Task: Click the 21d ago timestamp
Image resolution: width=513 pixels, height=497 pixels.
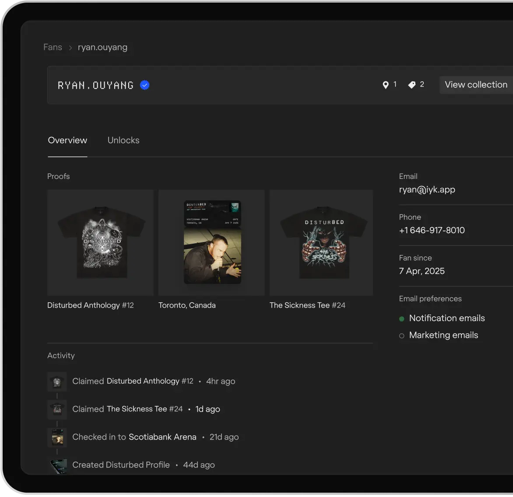Action: pos(224,437)
